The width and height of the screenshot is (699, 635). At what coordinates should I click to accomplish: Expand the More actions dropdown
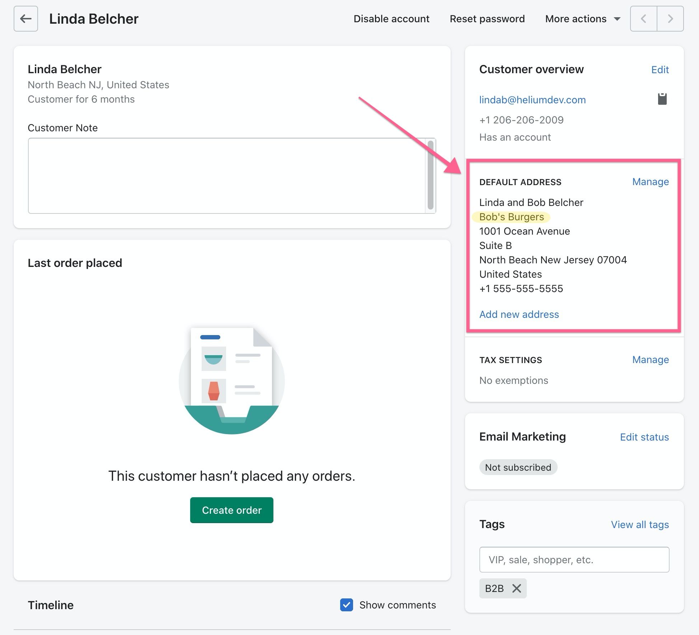pyautogui.click(x=582, y=19)
